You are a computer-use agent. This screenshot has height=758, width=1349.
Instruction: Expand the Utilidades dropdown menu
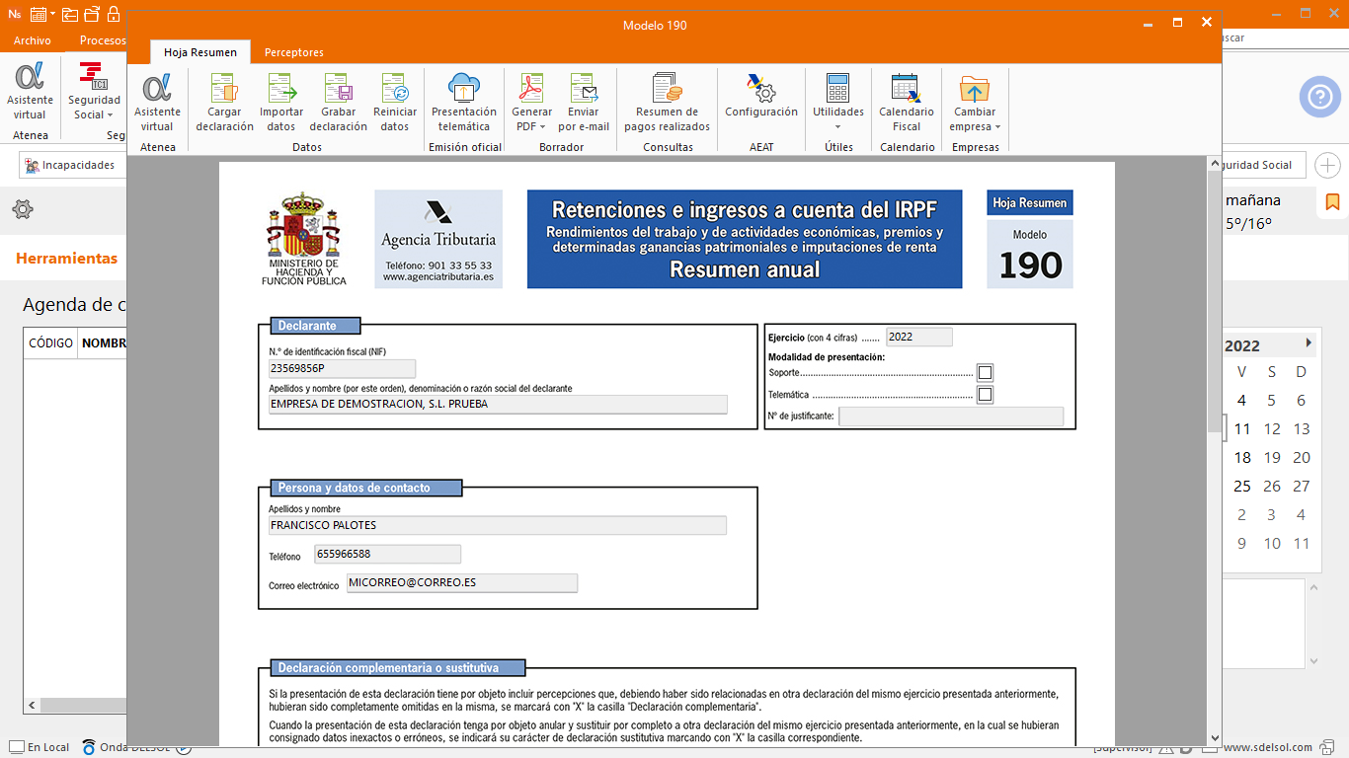837,126
